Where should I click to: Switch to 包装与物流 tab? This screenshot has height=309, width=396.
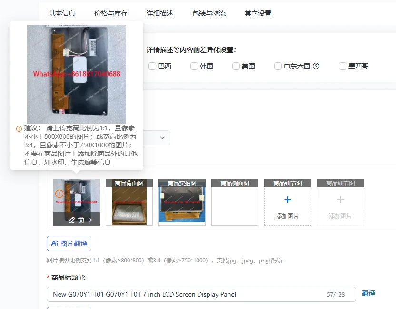(209, 13)
